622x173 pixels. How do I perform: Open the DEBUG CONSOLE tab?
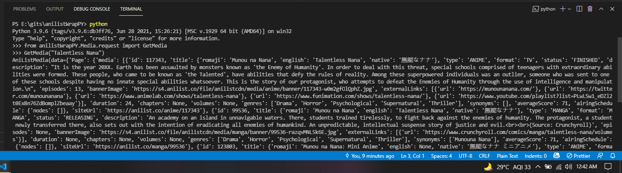point(92,9)
